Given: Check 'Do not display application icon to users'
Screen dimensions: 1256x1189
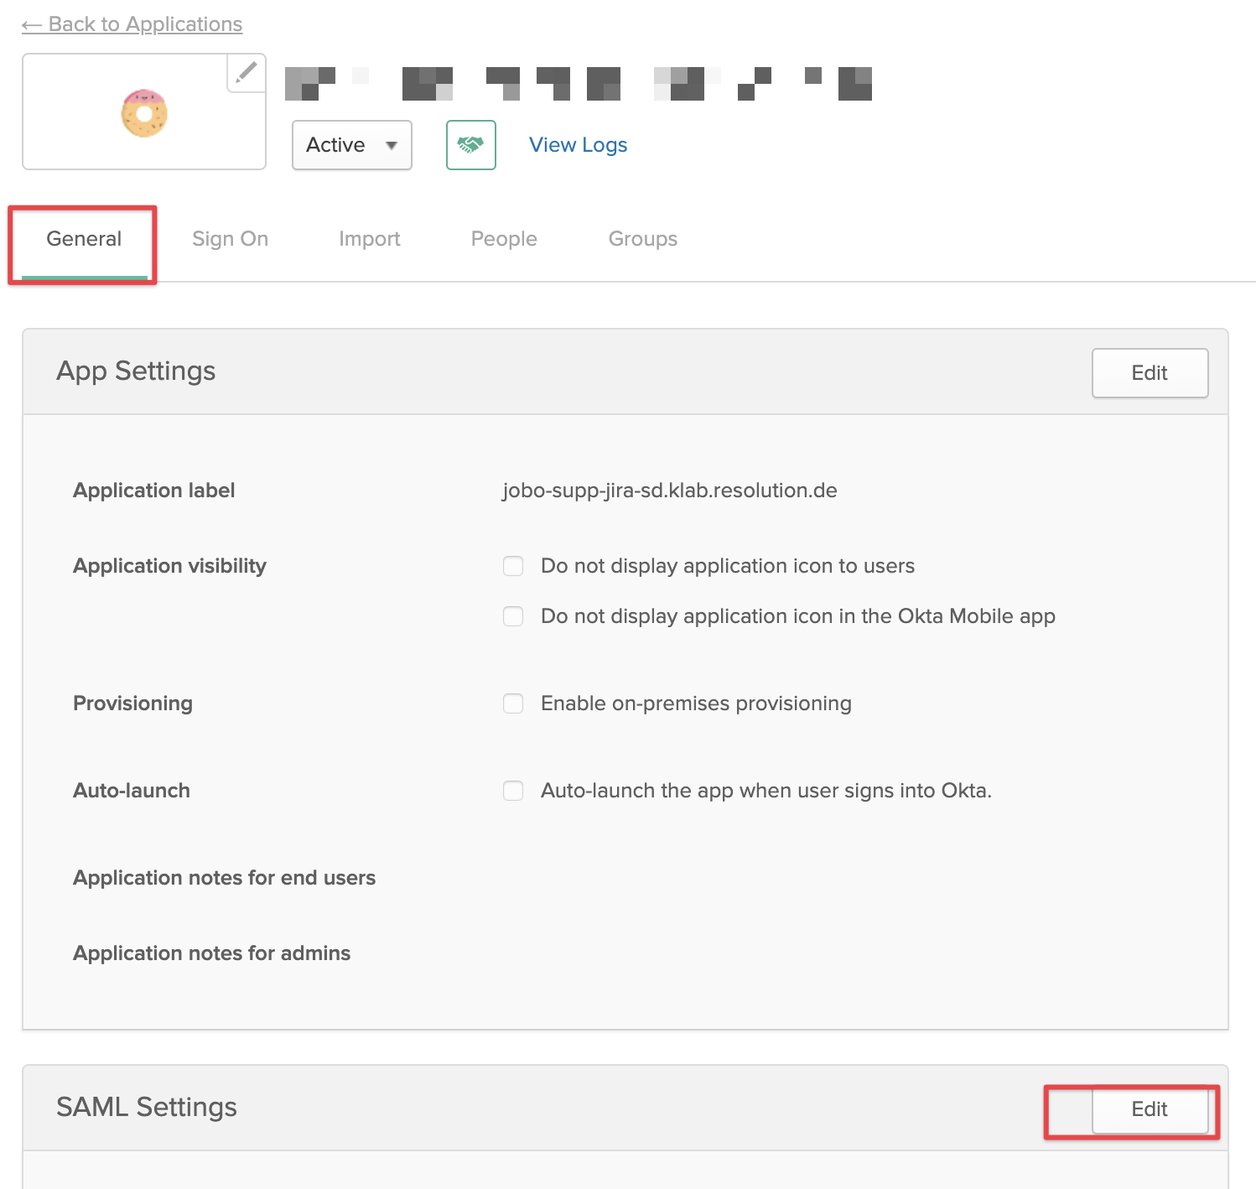Looking at the screenshot, I should pyautogui.click(x=513, y=566).
